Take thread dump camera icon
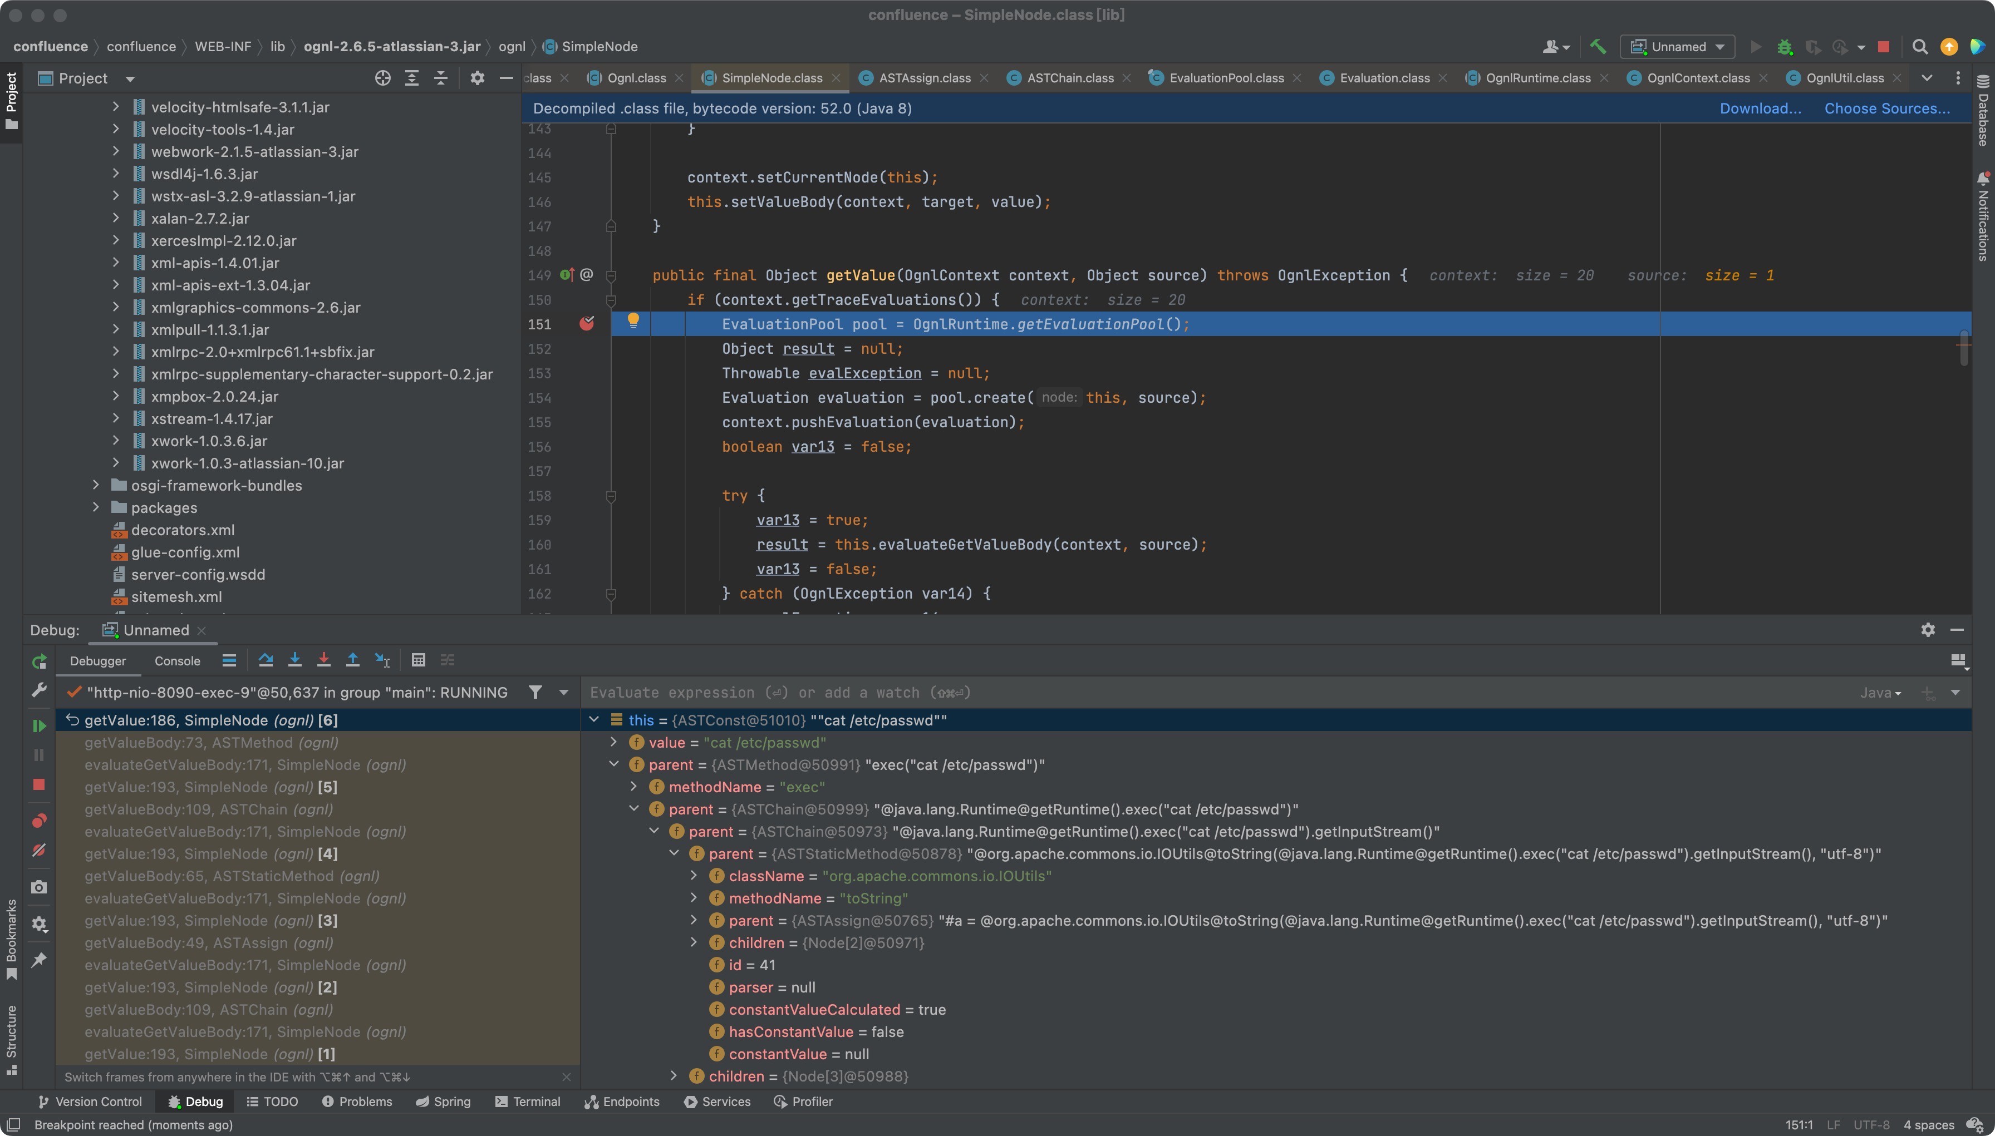The height and width of the screenshot is (1136, 1995). pos(39,887)
